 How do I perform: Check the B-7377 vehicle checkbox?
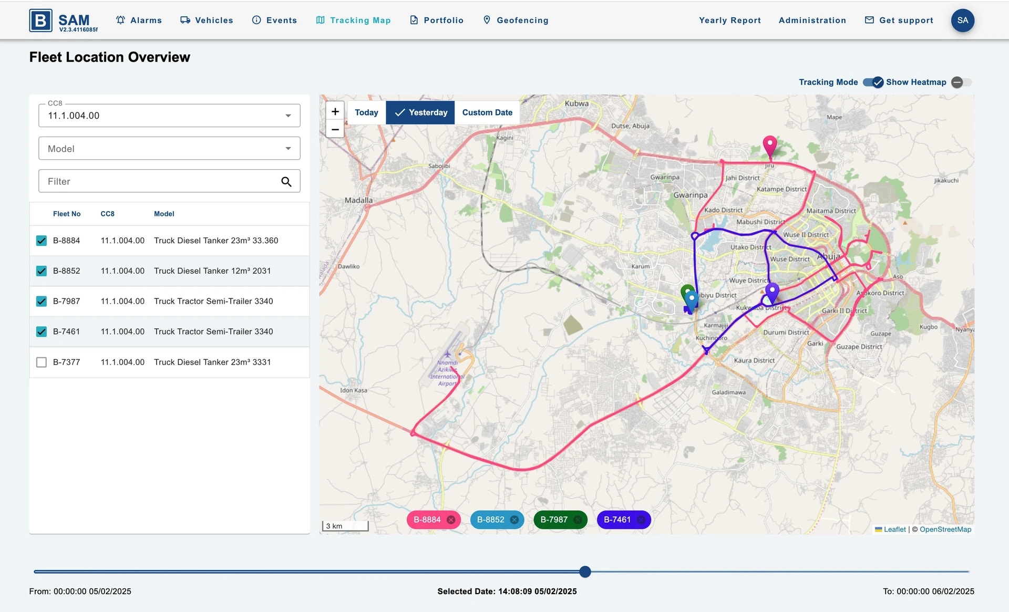pyautogui.click(x=42, y=362)
